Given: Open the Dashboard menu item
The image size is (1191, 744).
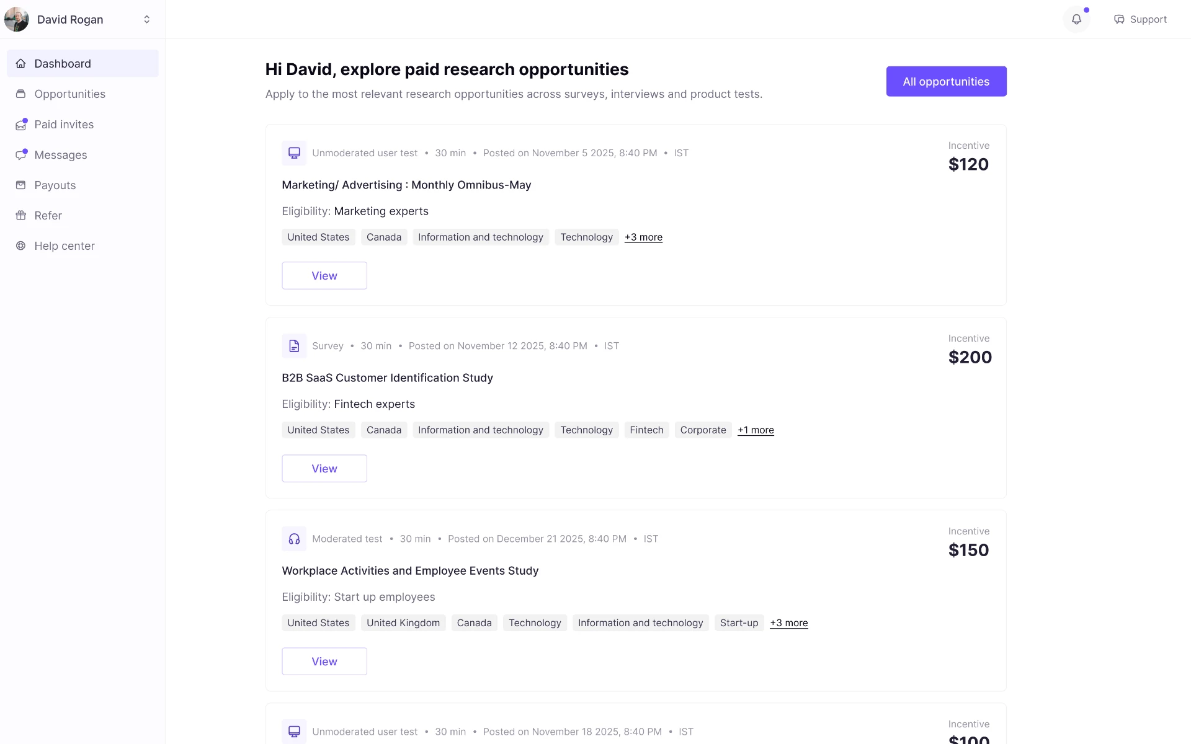Looking at the screenshot, I should pyautogui.click(x=83, y=63).
